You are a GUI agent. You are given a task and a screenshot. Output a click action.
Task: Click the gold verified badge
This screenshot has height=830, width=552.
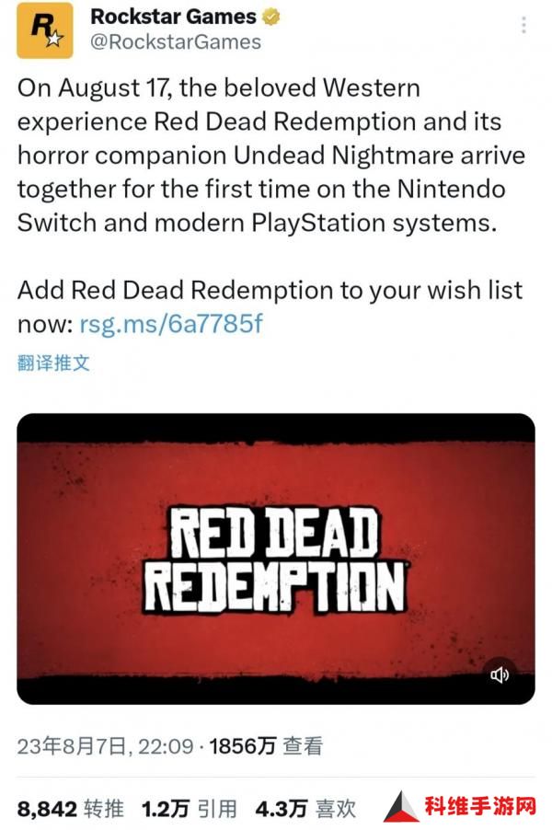point(271,17)
